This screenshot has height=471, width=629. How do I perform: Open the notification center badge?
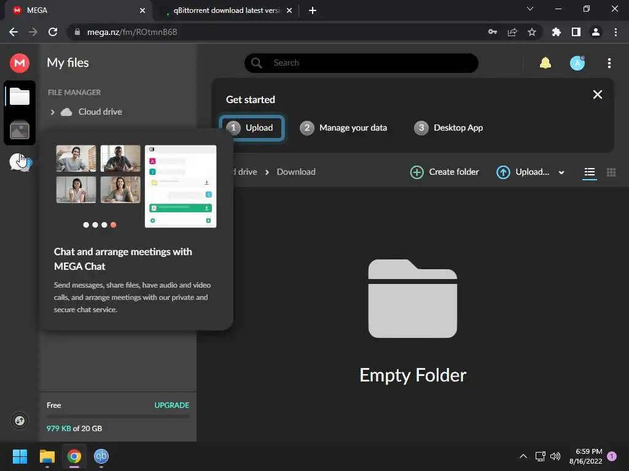click(612, 456)
